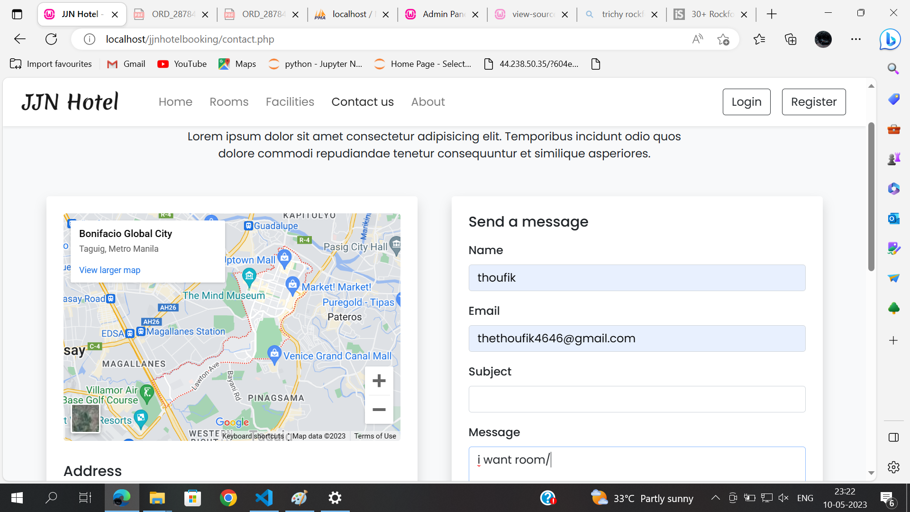Open Gmail from the favourites bar
This screenshot has width=910, height=512.
click(x=125, y=64)
